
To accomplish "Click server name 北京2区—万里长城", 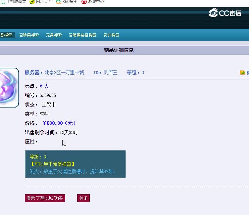I will pyautogui.click(x=64, y=73).
